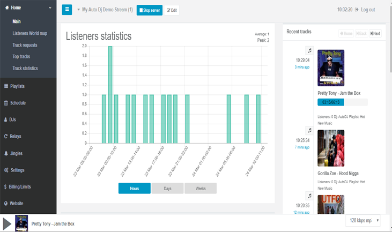Open the 128 kbps bitrate dropdown
Image resolution: width=392 pixels, height=232 pixels.
click(363, 221)
